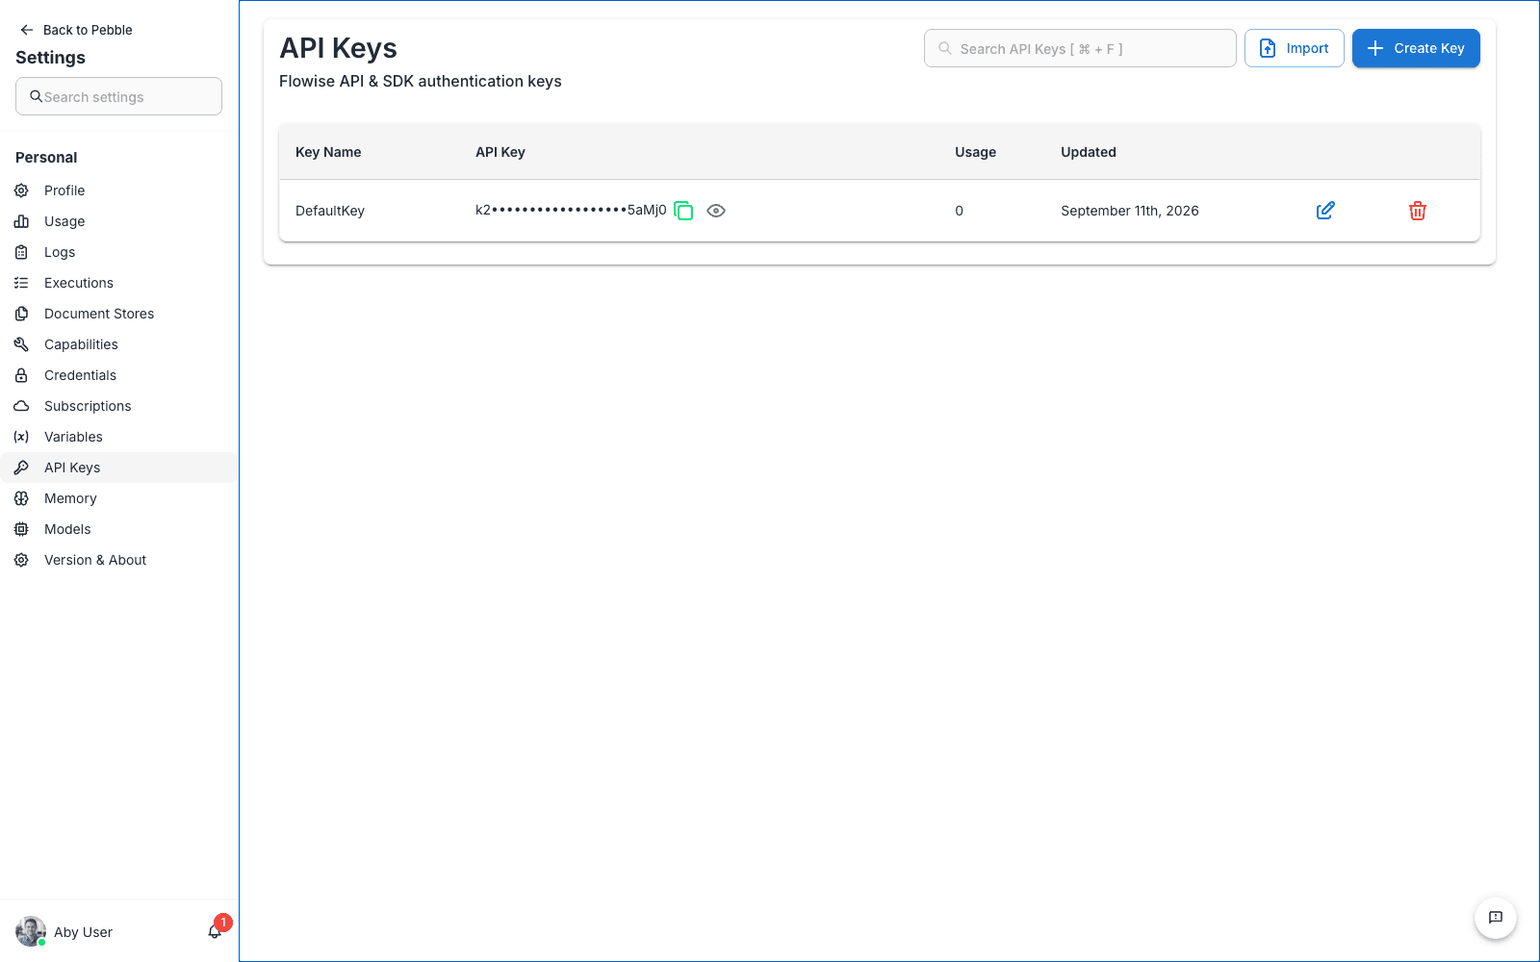Click the back arrow next to Back to Pebble
The width and height of the screenshot is (1540, 962).
27,30
